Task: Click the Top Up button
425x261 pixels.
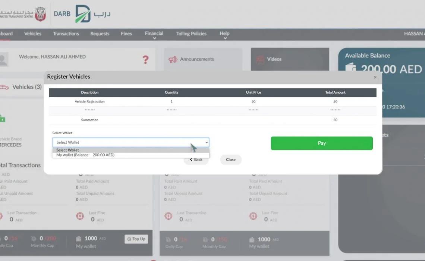Action: pyautogui.click(x=136, y=239)
